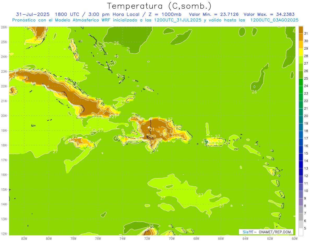Click gray colorbar swatch between 7 and 6
The height and width of the screenshot is (242, 313).
(301, 217)
